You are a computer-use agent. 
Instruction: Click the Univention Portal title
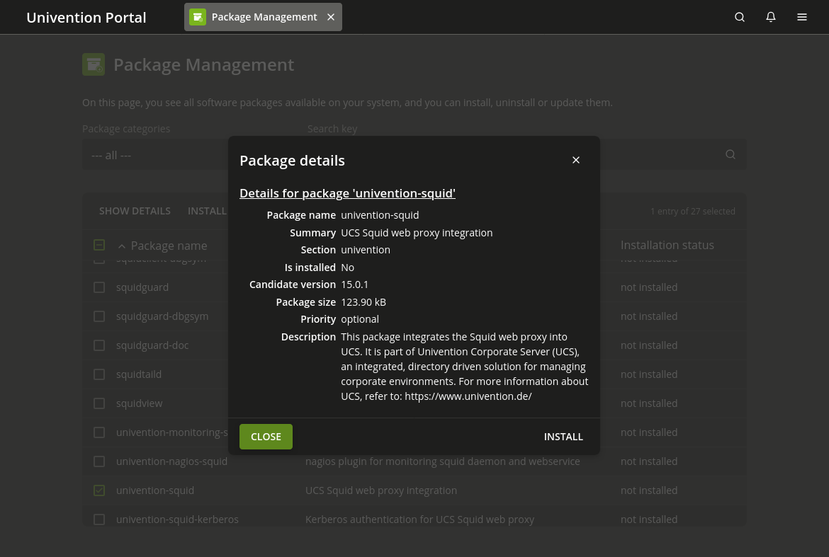coord(86,17)
